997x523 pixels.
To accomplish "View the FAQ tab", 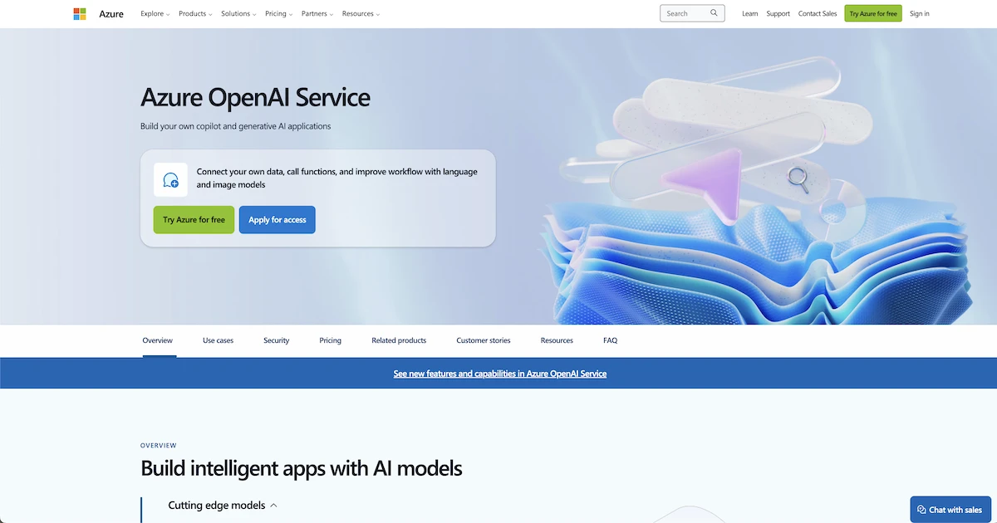I will tap(610, 340).
